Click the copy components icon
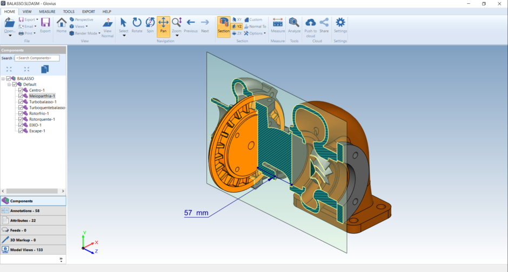 (45, 69)
